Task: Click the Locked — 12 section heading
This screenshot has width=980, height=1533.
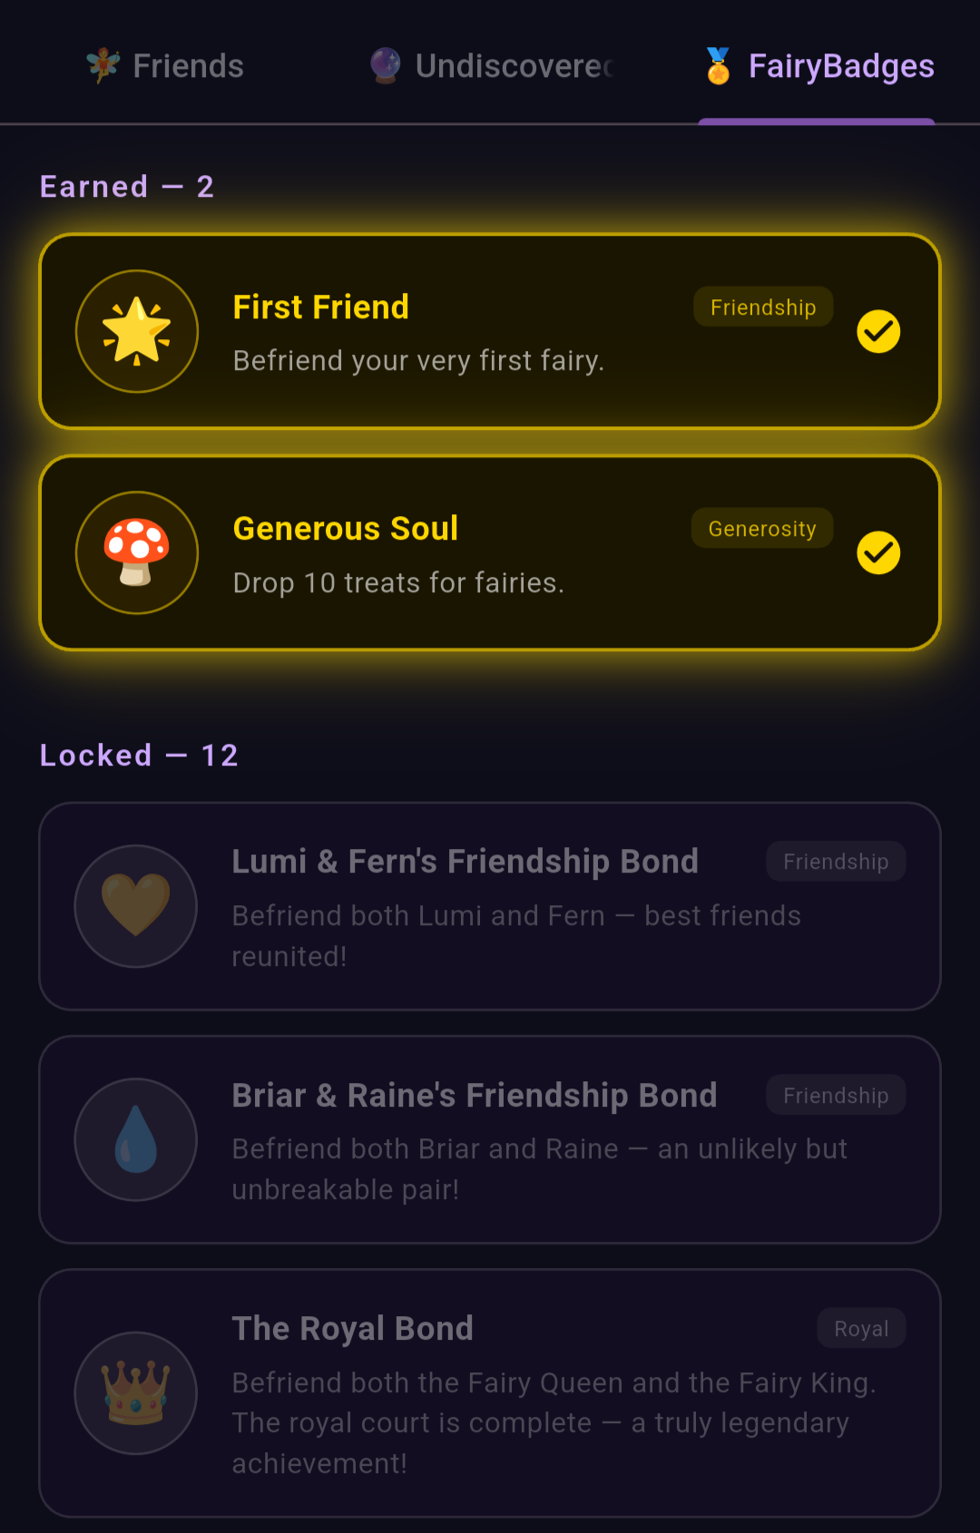Action: click(x=139, y=755)
